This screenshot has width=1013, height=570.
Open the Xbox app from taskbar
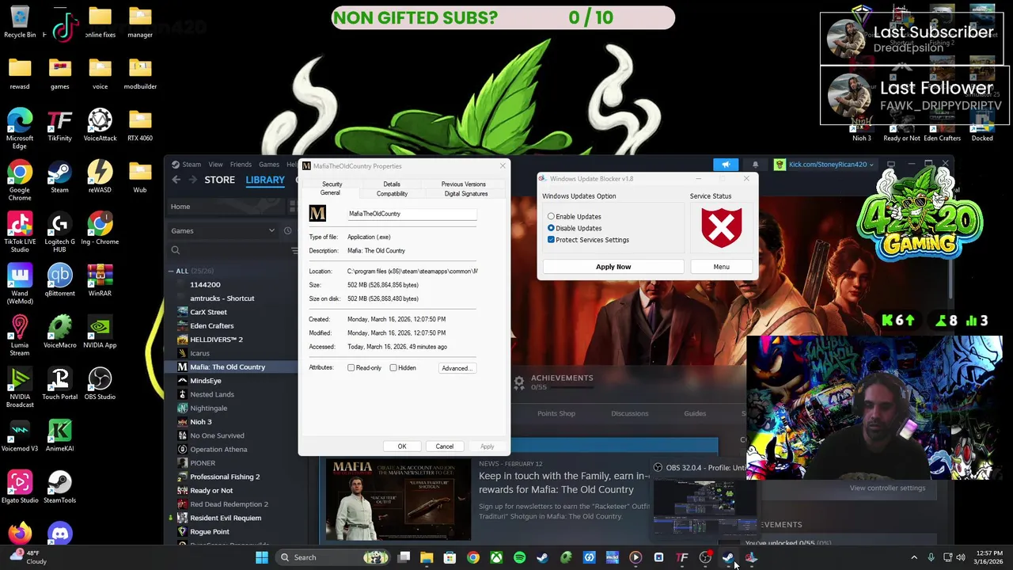click(x=496, y=557)
